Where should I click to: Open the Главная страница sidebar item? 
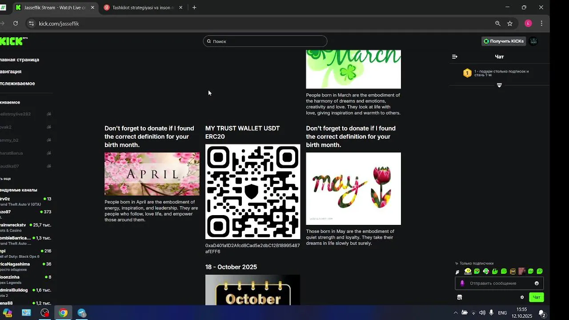(x=20, y=60)
